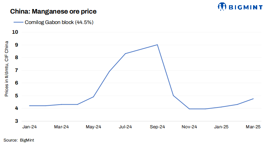267x145 pixels.
Task: Click the Jan-24 x-axis label
Action: [x=29, y=127]
